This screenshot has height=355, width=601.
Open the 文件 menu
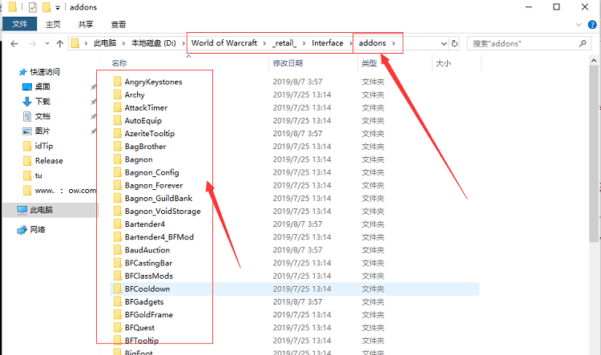pos(18,25)
